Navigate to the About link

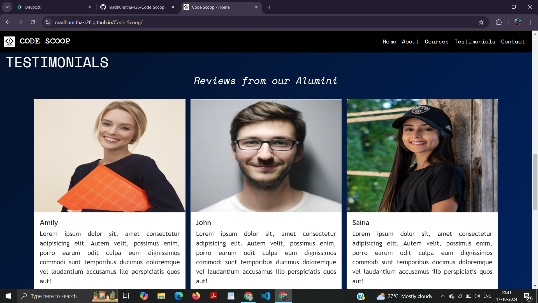(410, 42)
